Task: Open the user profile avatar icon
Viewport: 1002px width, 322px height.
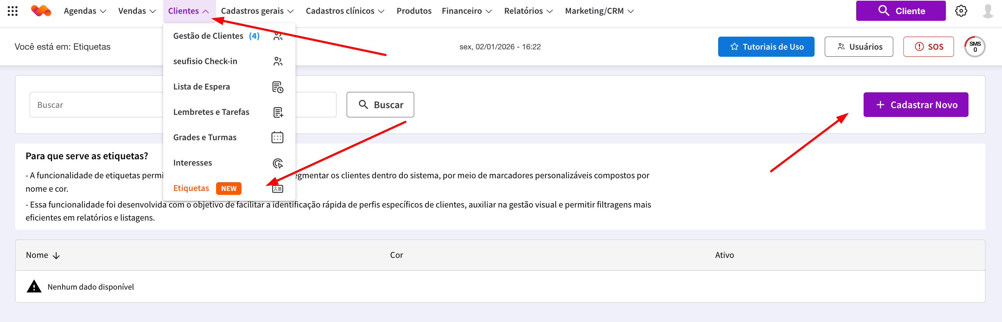Action: click(x=988, y=11)
